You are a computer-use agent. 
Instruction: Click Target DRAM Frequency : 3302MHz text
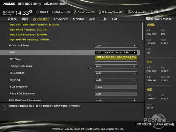(28, 30)
